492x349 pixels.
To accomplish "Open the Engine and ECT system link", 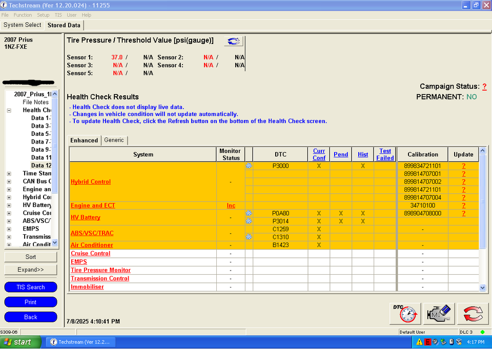I will click(x=93, y=206).
